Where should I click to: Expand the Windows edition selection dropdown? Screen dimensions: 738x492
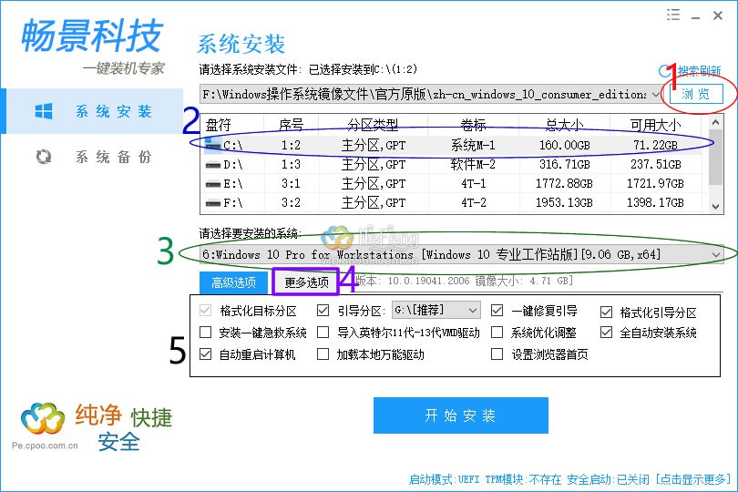716,255
